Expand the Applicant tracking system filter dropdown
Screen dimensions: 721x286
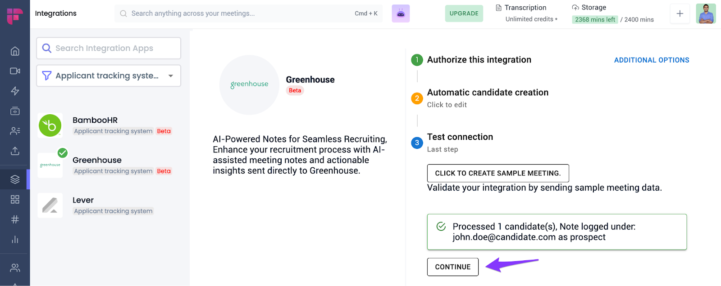point(108,76)
